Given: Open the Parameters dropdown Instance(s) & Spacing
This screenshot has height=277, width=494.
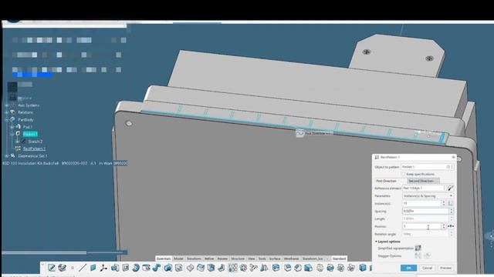Looking at the screenshot, I should point(428,195).
